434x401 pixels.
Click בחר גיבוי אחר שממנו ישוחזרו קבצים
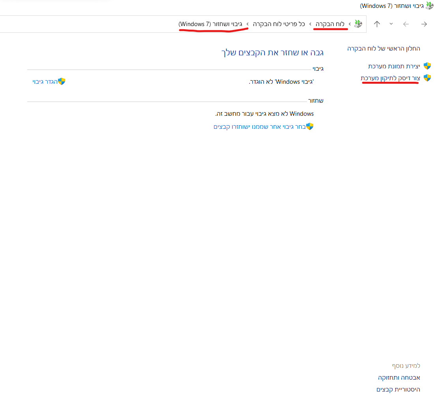click(x=260, y=127)
